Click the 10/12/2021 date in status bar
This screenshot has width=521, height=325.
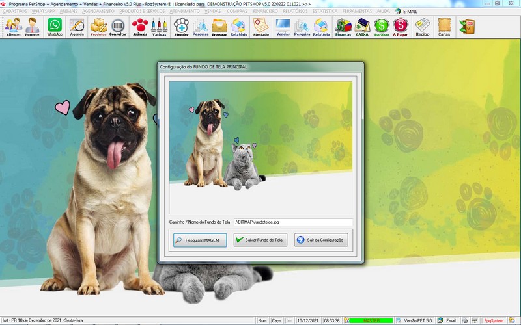(x=307, y=320)
